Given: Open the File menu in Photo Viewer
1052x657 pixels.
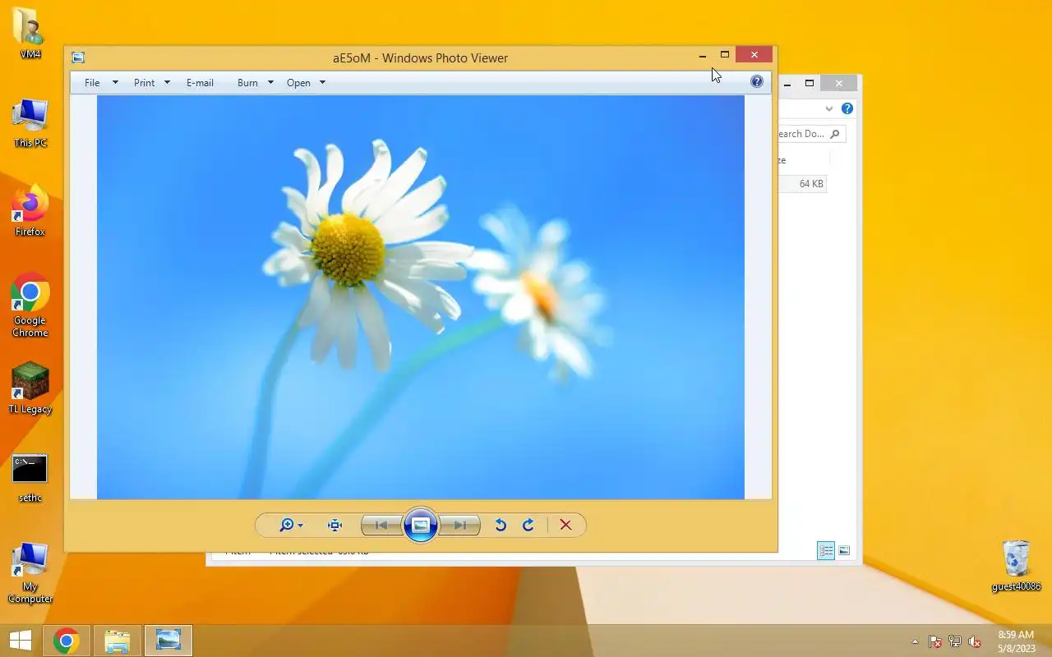Looking at the screenshot, I should (92, 83).
